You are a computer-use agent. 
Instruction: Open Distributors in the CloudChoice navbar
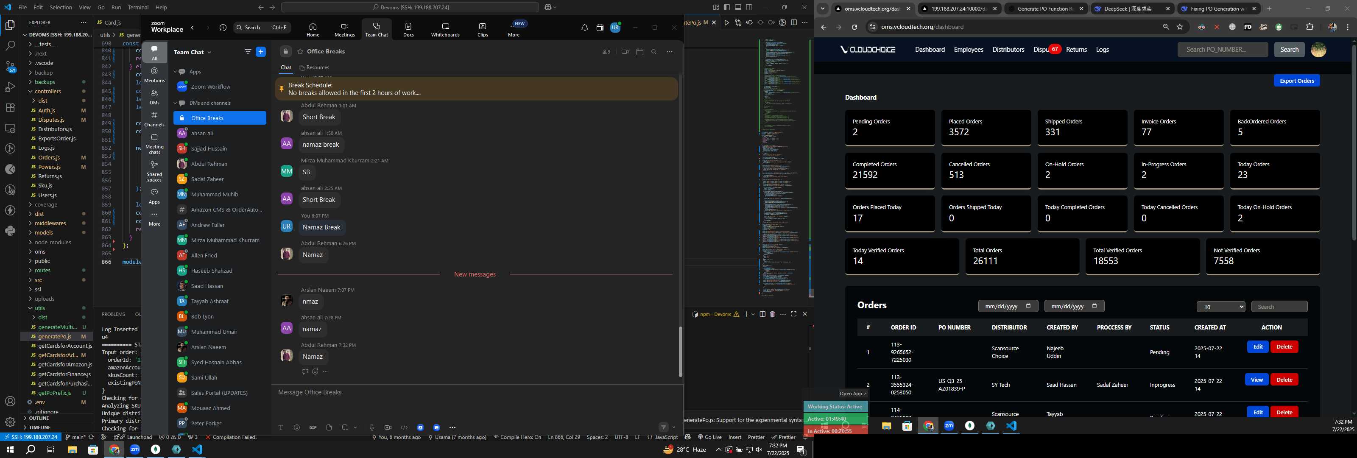pos(1008,50)
